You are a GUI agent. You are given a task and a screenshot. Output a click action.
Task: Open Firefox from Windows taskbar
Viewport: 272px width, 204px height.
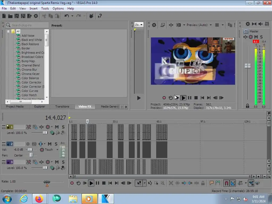39,199
